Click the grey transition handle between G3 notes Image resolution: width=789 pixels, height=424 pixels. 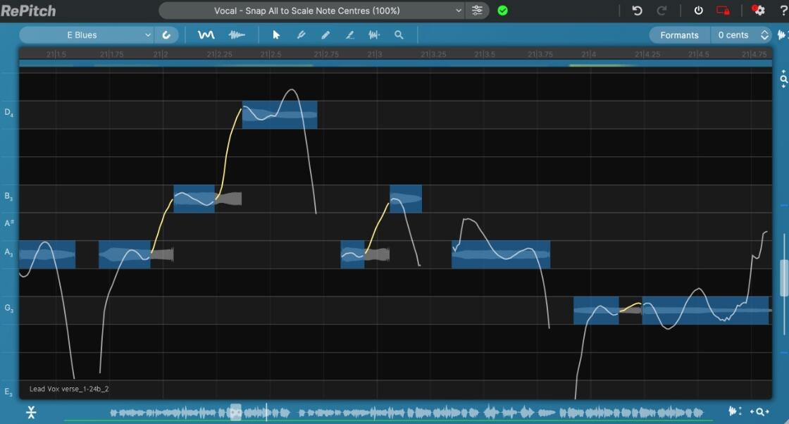click(630, 310)
